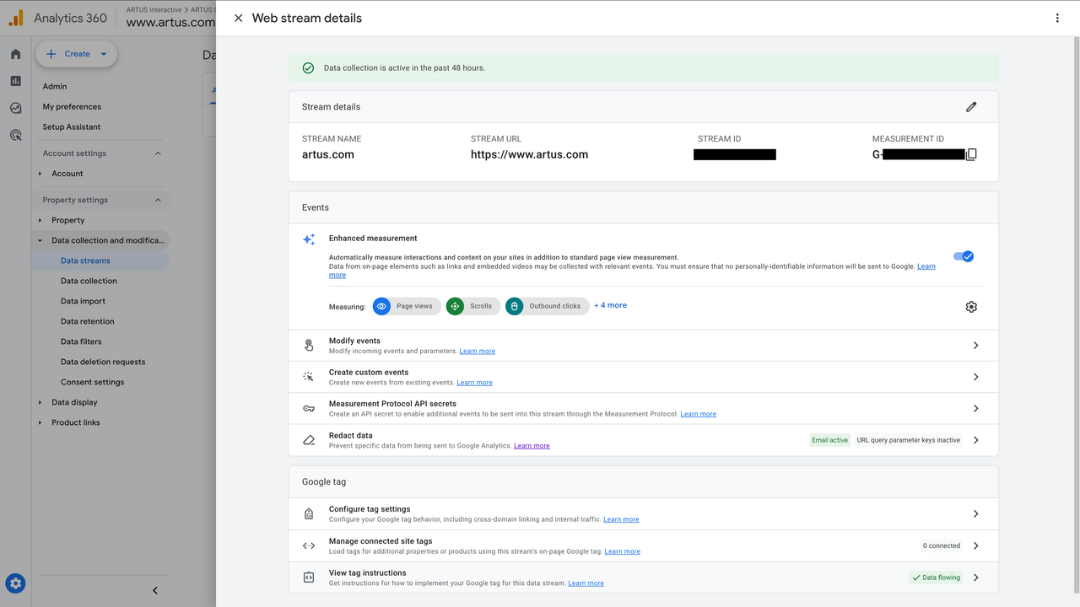This screenshot has width=1080, height=607.
Task: Click the '+ 4 more' measuring link
Action: click(x=610, y=305)
